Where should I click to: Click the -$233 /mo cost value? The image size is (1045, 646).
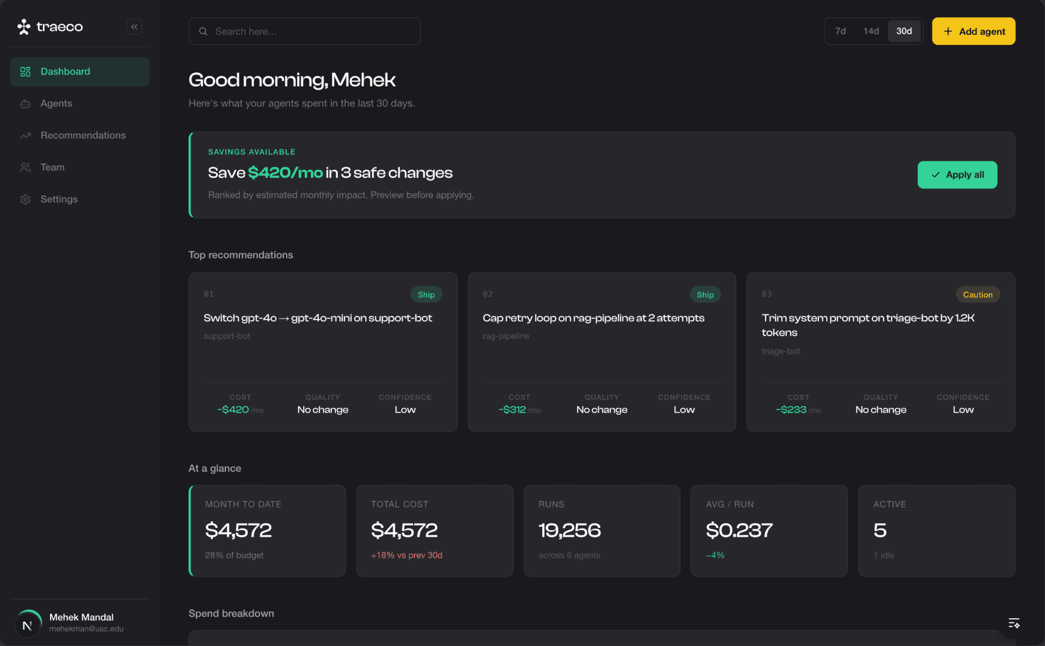(799, 410)
